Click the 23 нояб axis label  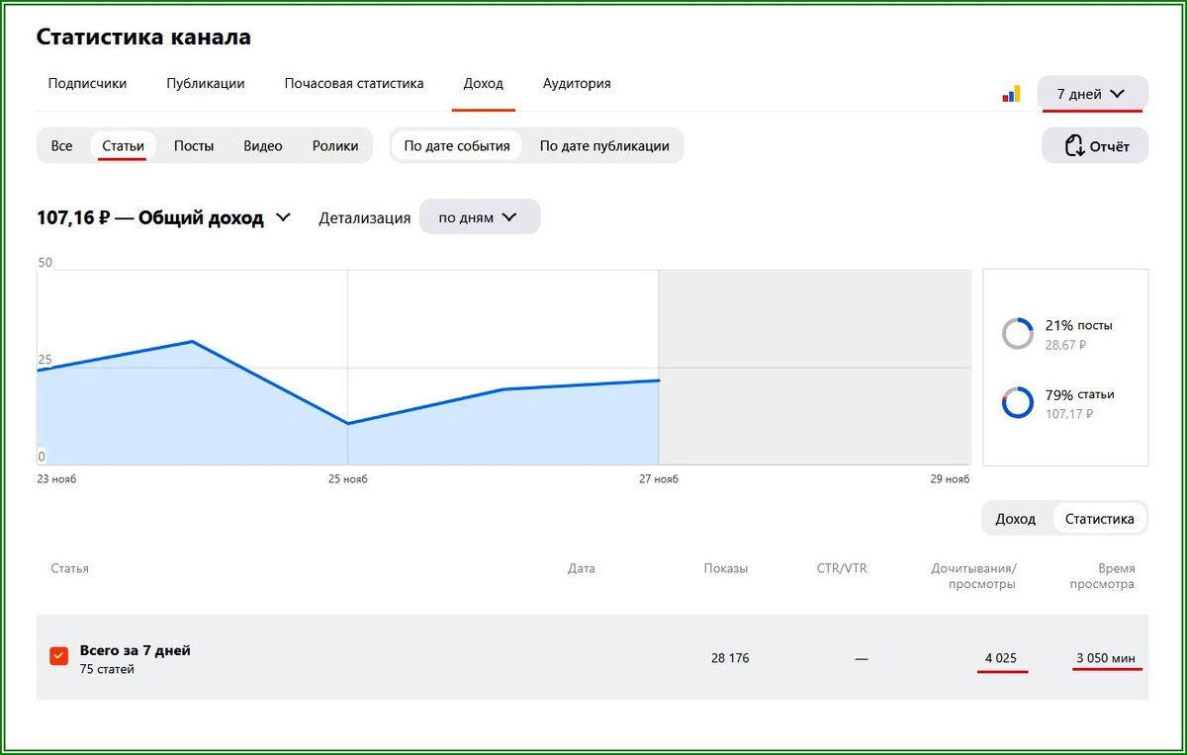[56, 479]
